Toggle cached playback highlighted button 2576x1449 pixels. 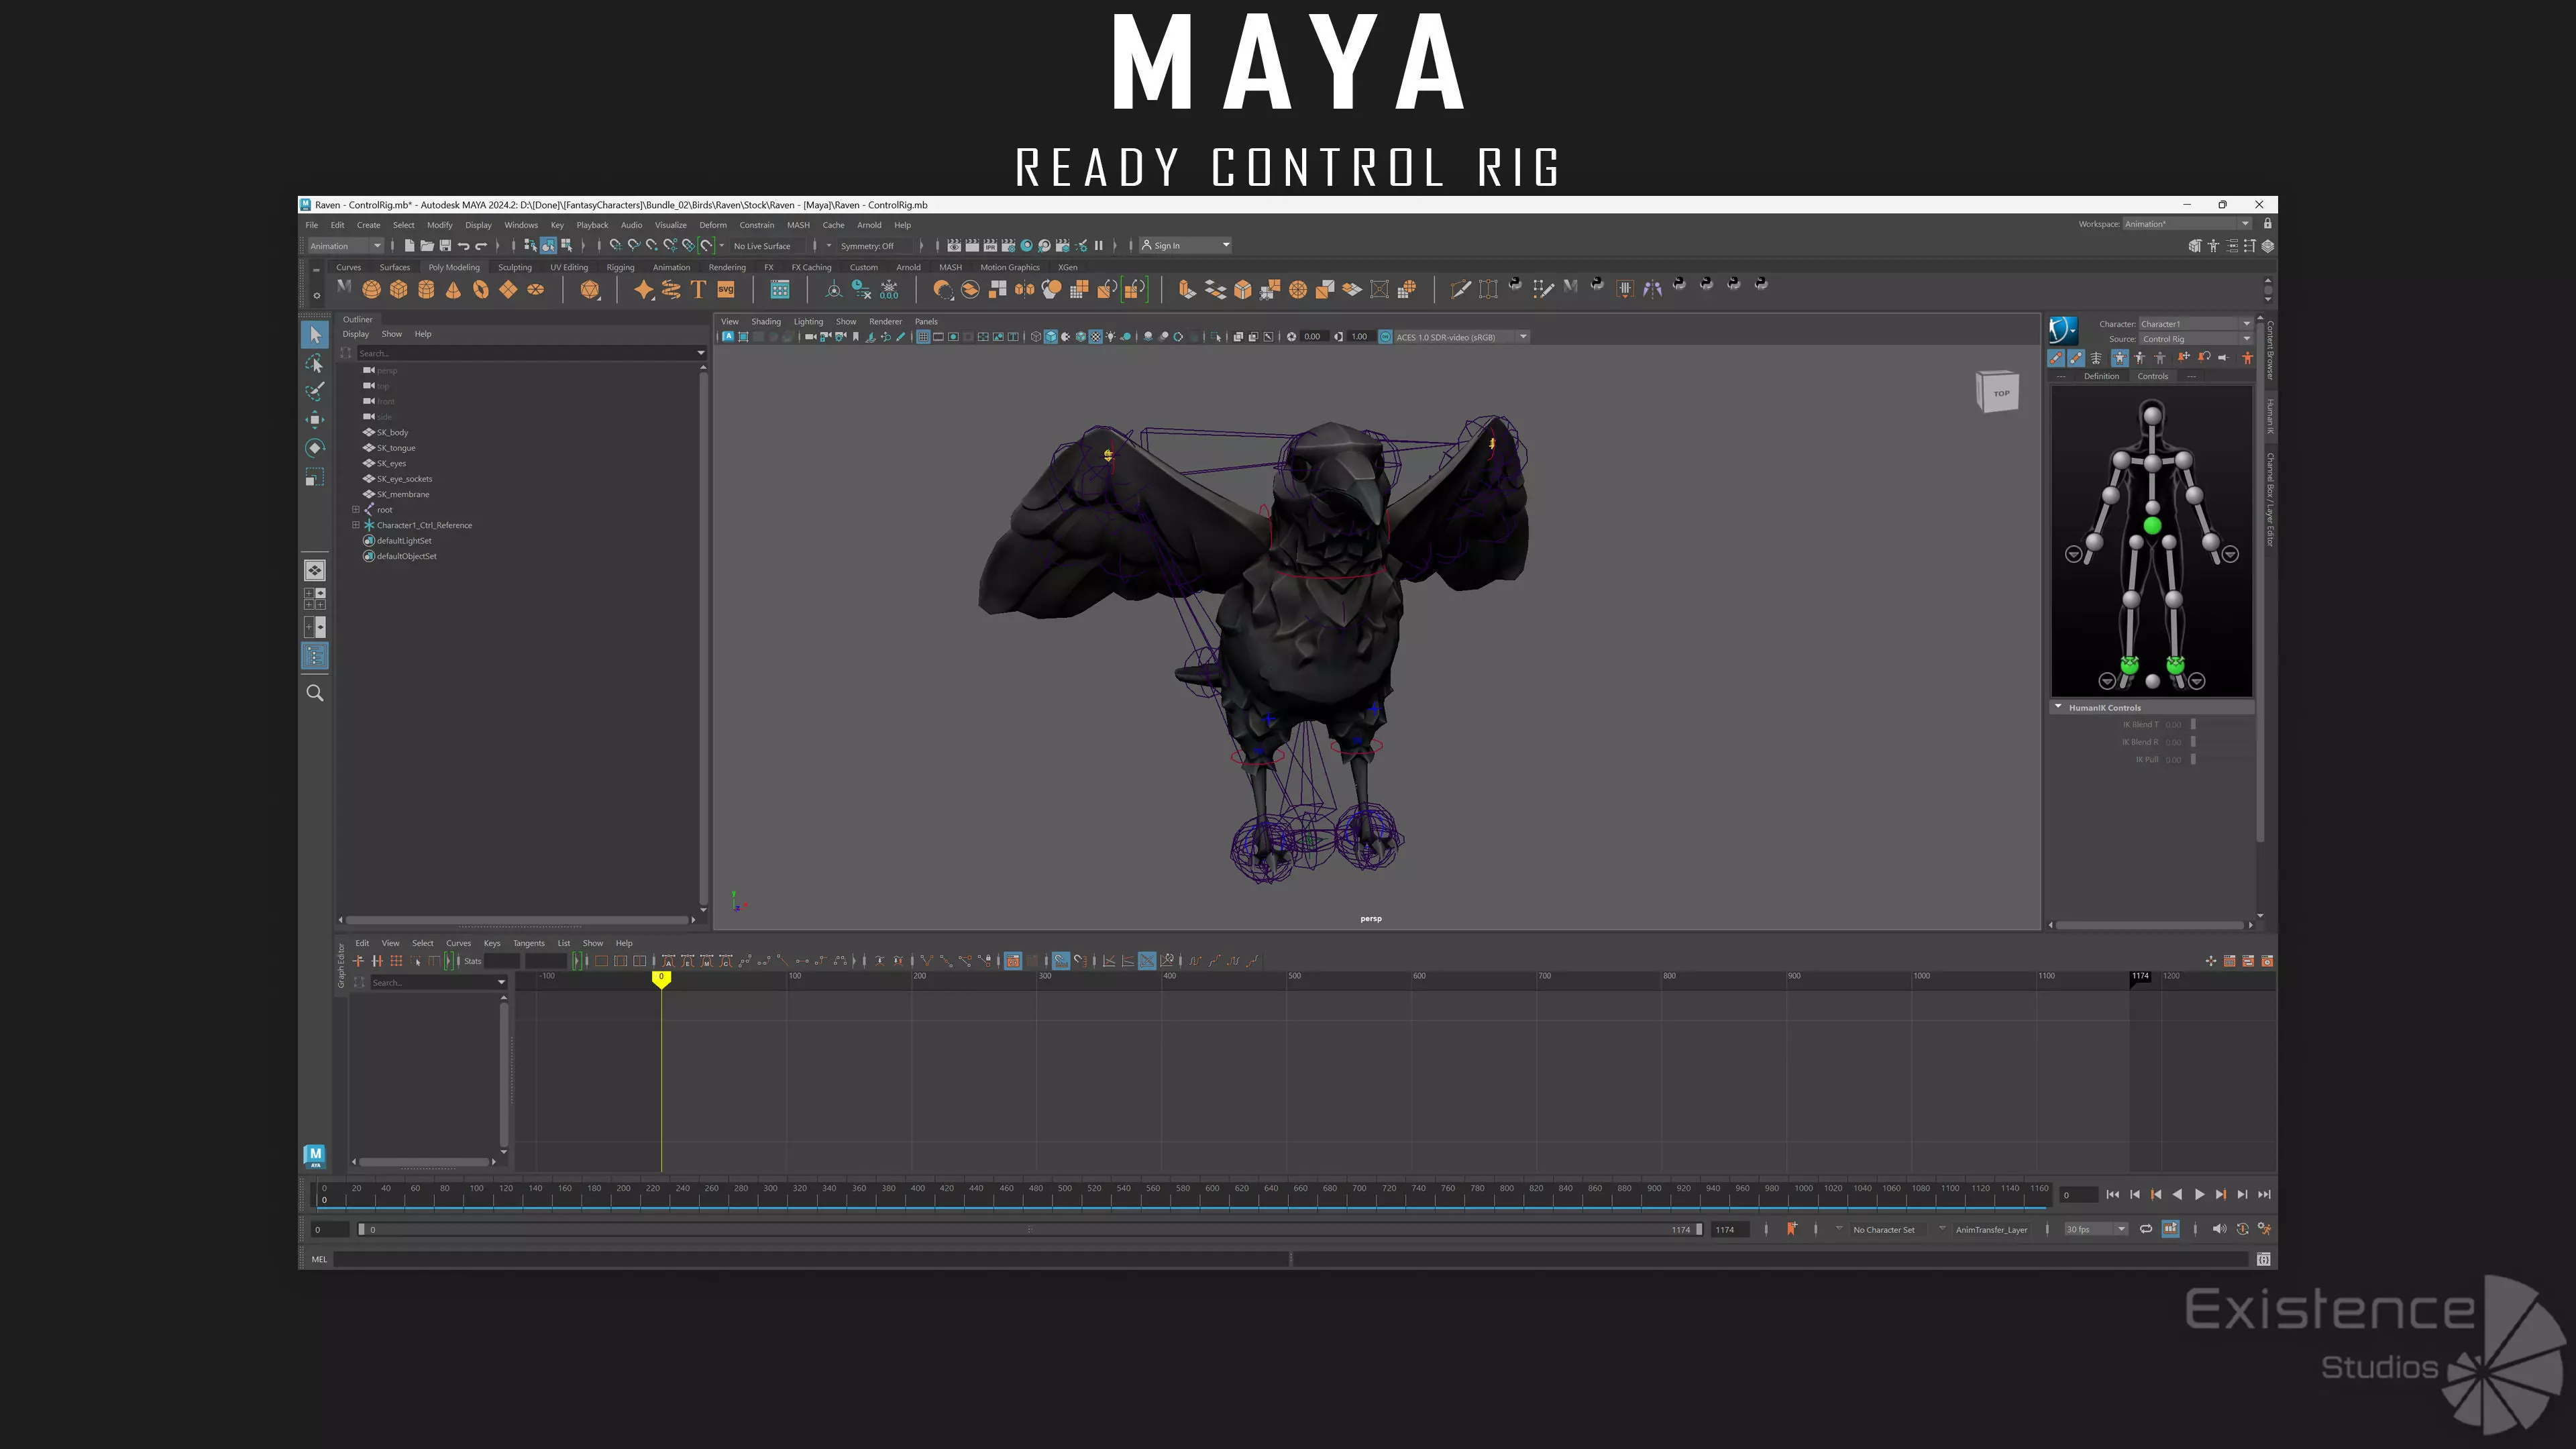point(2170,1229)
